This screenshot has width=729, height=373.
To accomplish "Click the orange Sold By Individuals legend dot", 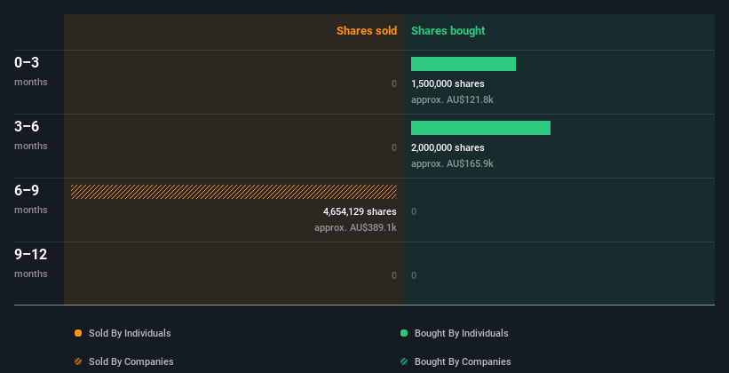I will pyautogui.click(x=78, y=333).
